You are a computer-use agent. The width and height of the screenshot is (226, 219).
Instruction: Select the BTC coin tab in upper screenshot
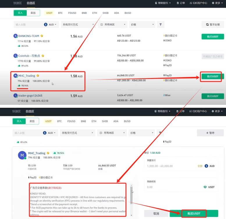(60, 13)
